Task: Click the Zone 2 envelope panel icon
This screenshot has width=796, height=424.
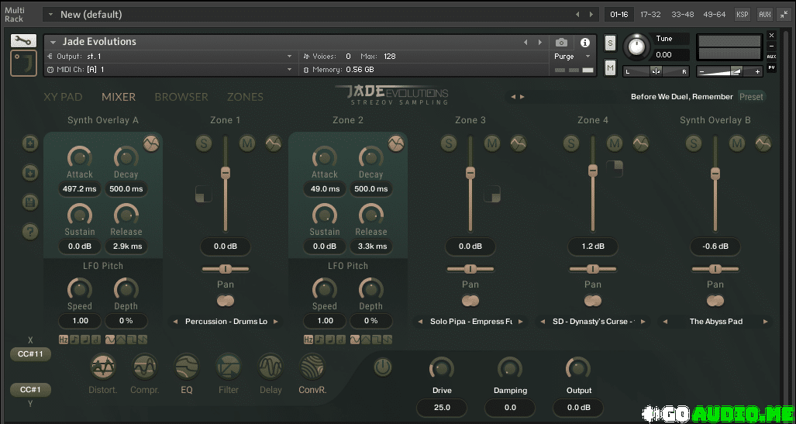Action: tap(396, 143)
